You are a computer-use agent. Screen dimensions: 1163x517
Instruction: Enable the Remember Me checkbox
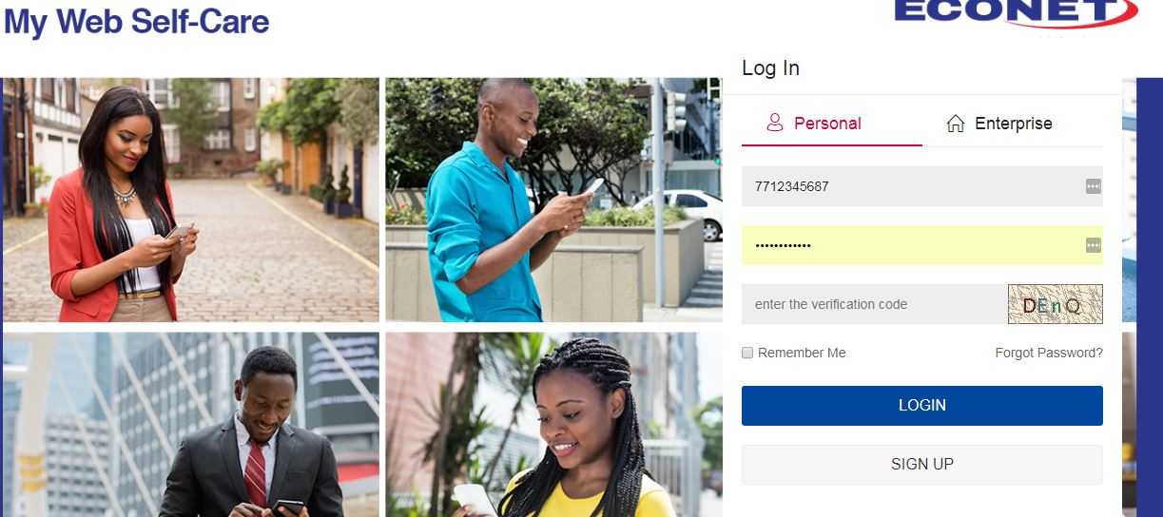747,353
